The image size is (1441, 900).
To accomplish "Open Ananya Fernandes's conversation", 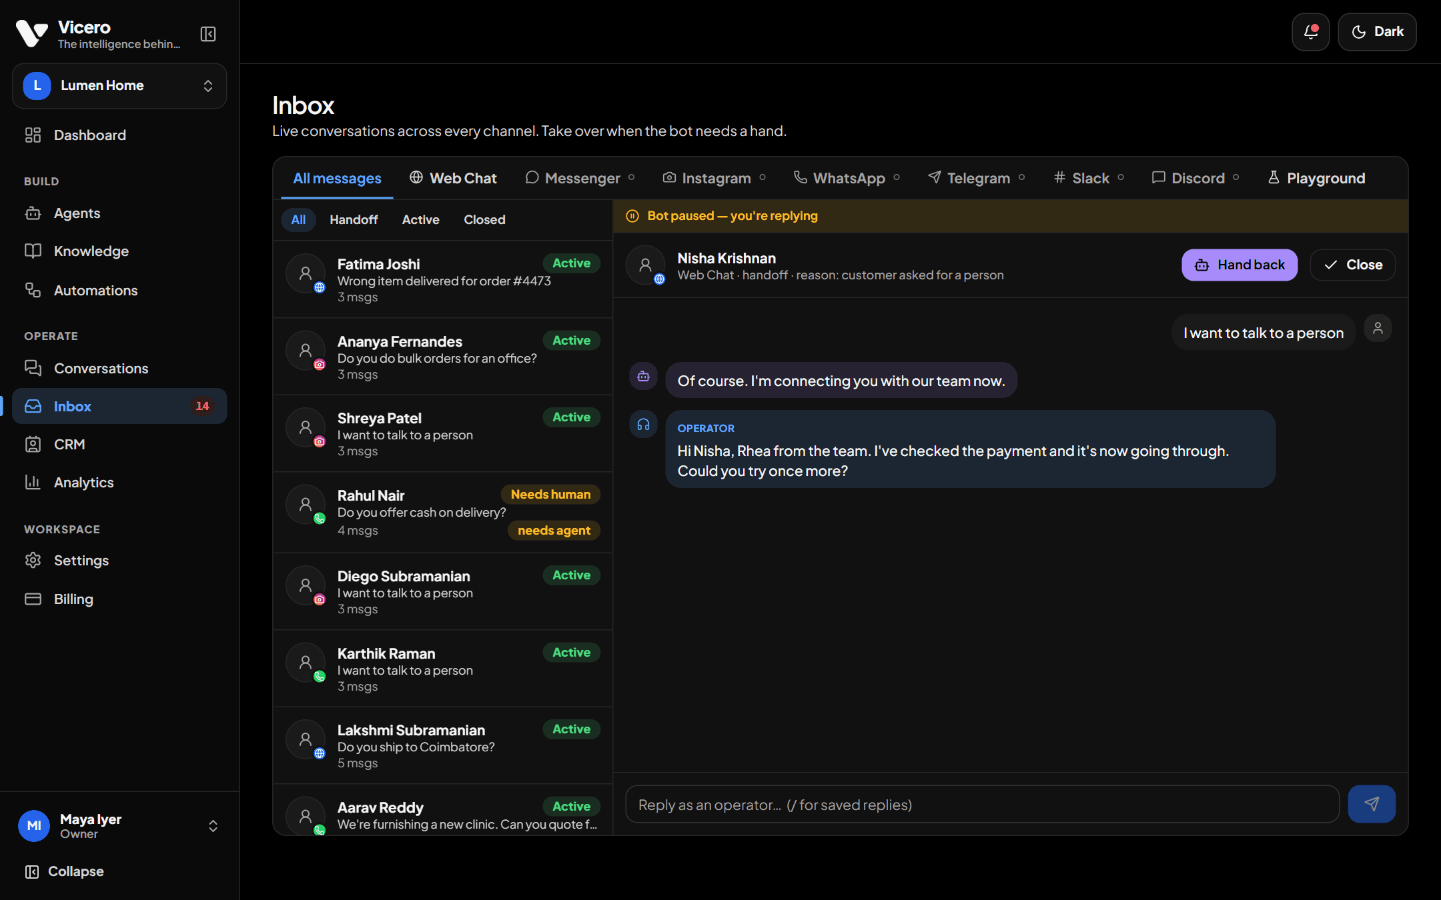I will pyautogui.click(x=443, y=357).
